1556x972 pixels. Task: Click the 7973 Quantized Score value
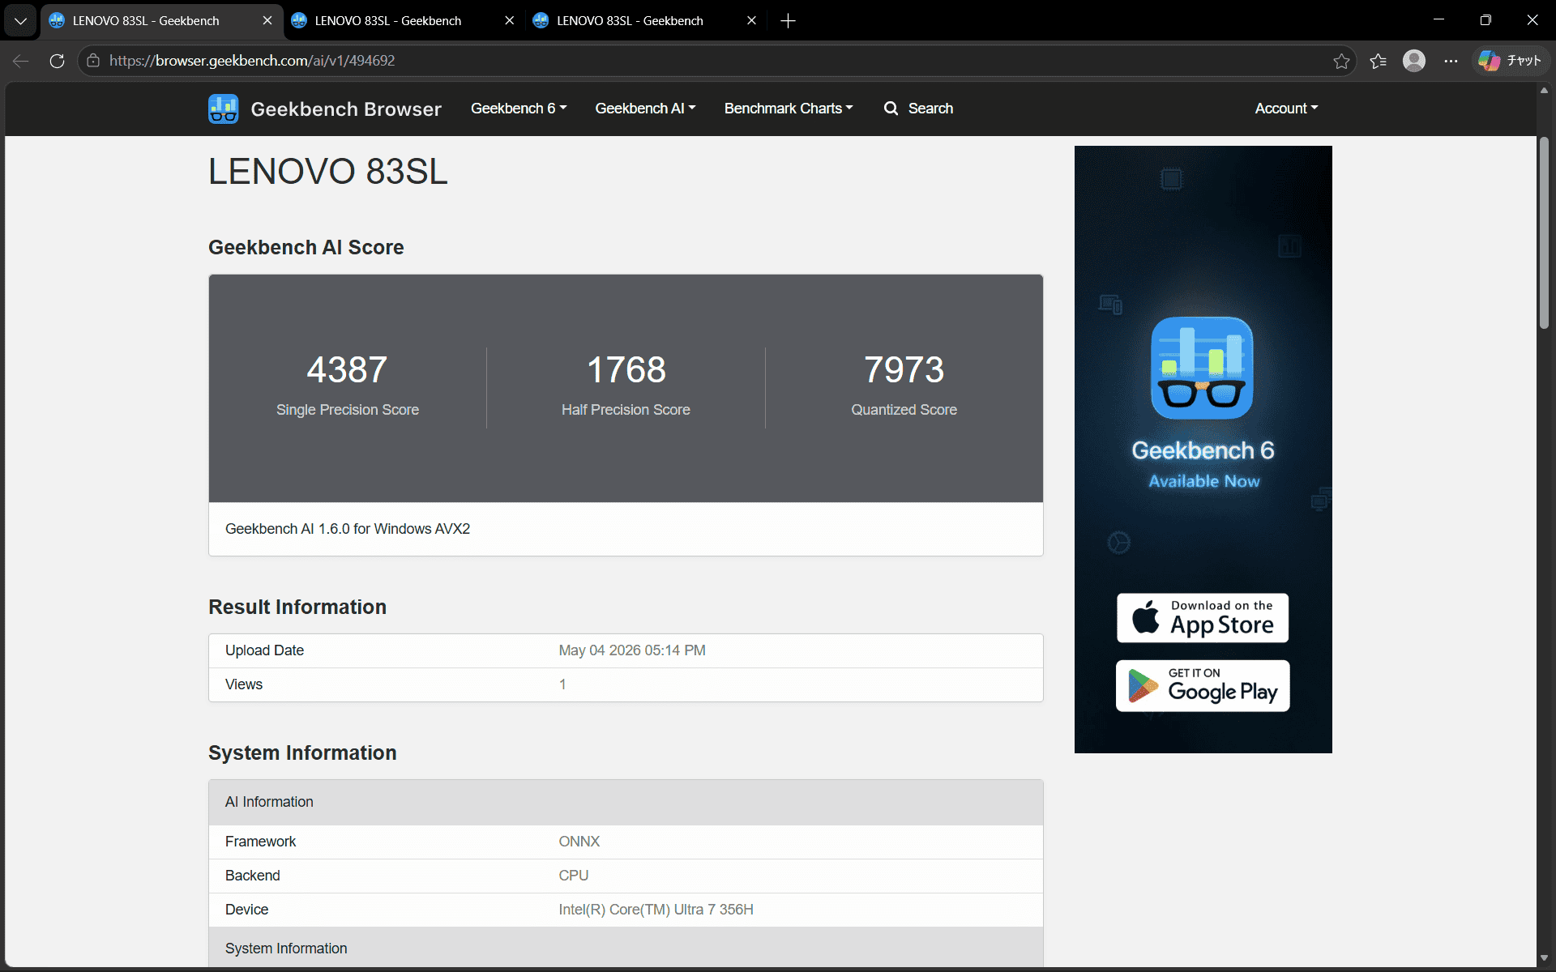click(x=904, y=370)
